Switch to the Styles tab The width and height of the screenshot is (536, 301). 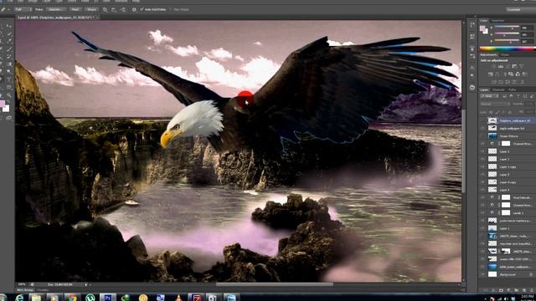505,54
